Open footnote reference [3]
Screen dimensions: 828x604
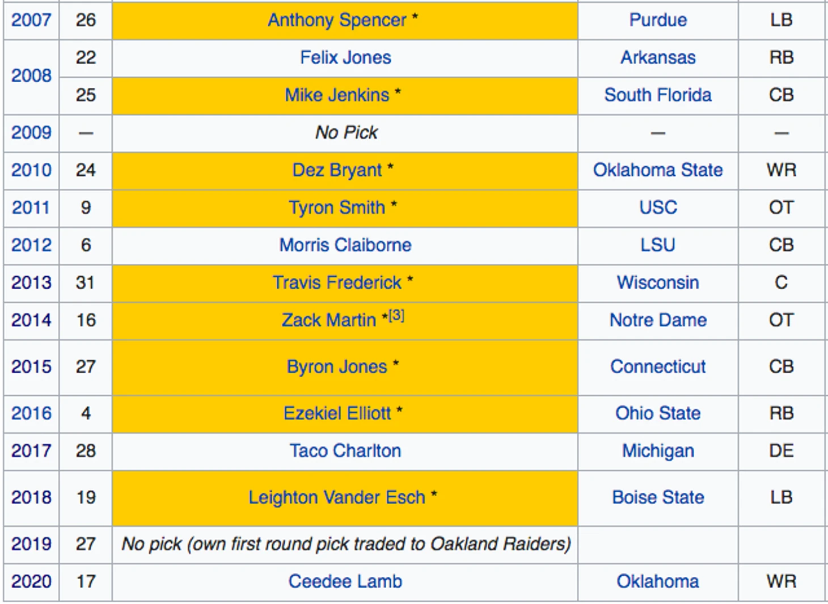tap(397, 315)
